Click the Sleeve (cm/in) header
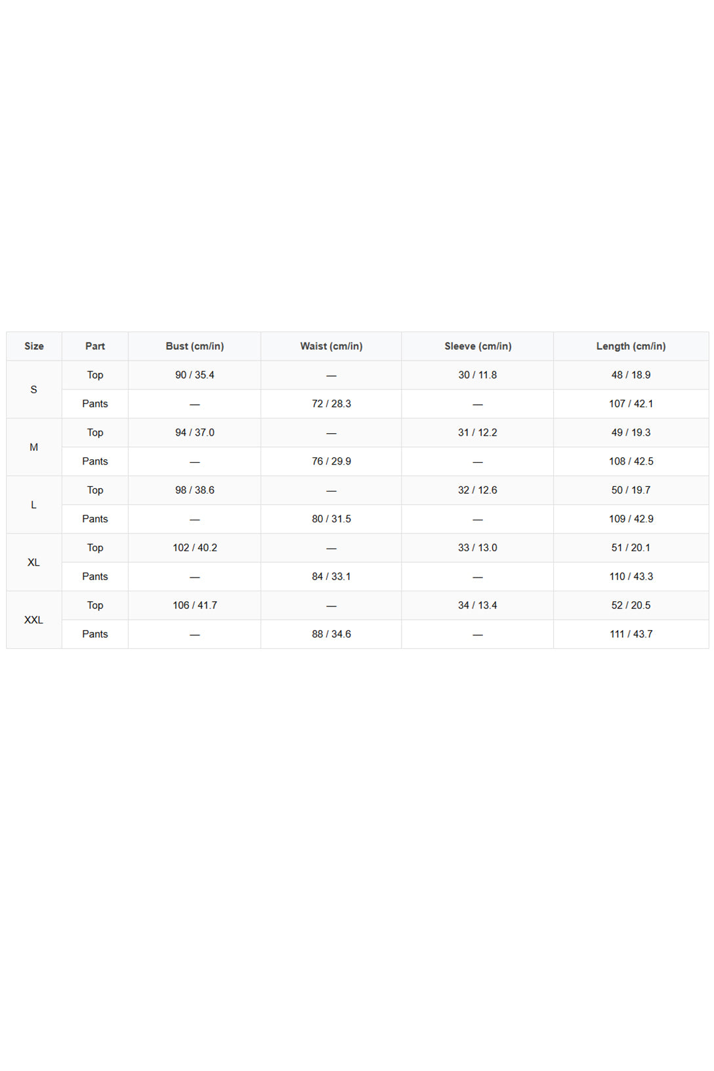This screenshot has height=1071, width=714. click(x=478, y=346)
